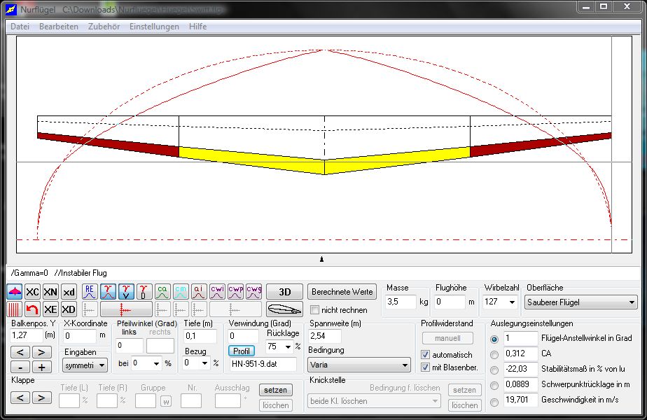Toggle the cyan cm curve icon

pos(181,292)
